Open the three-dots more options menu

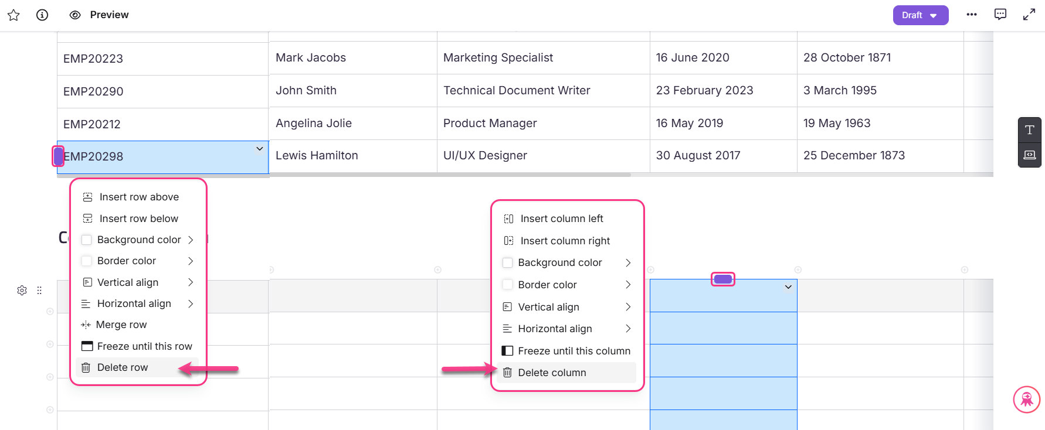972,15
